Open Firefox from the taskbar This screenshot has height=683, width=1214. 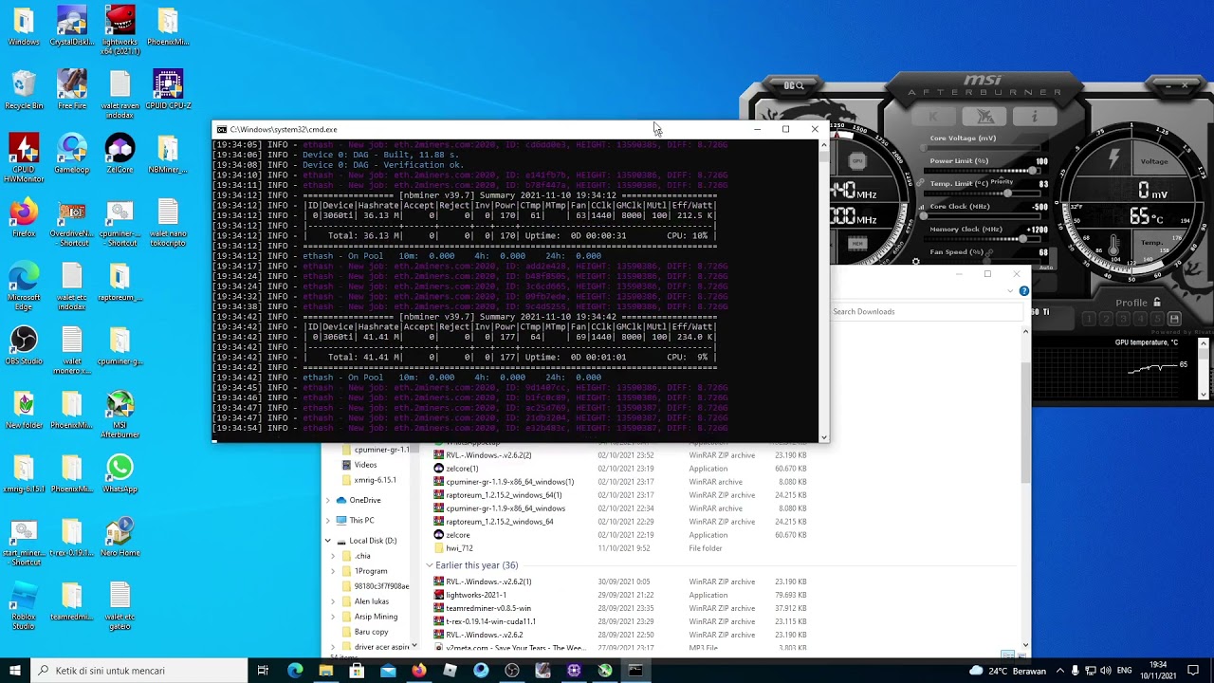coord(418,671)
